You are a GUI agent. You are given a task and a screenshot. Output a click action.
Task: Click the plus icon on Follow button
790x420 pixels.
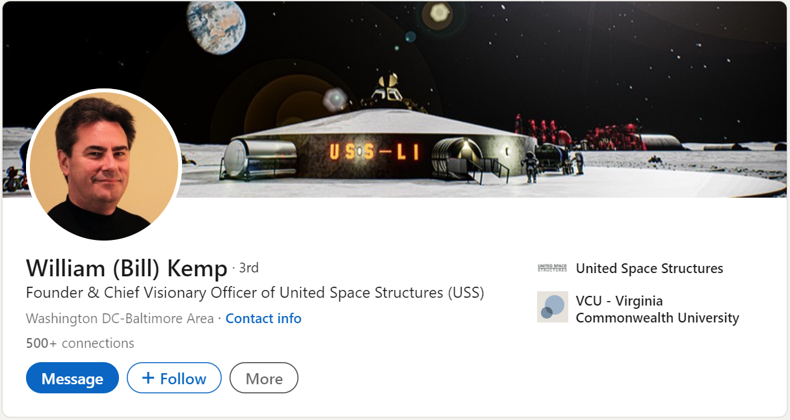pos(148,378)
